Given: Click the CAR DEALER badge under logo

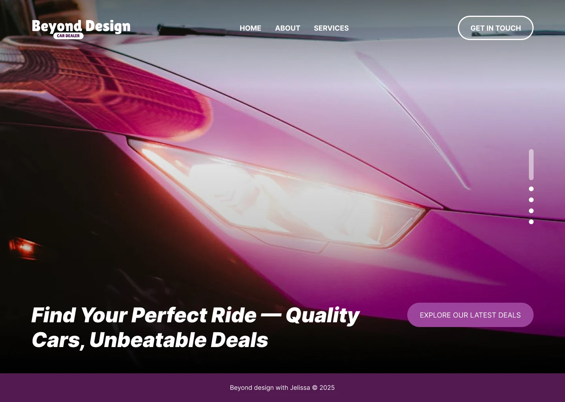Looking at the screenshot, I should tap(68, 36).
